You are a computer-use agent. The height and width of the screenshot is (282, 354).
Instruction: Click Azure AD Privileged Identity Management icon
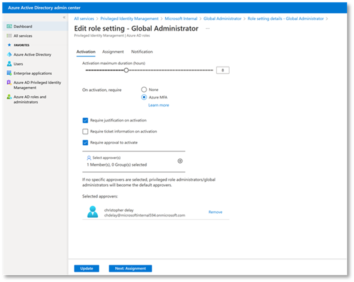pyautogui.click(x=9, y=83)
